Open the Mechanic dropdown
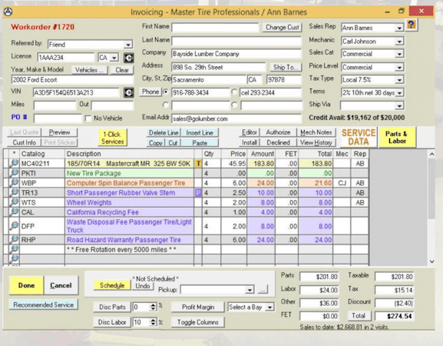 [x=399, y=42]
